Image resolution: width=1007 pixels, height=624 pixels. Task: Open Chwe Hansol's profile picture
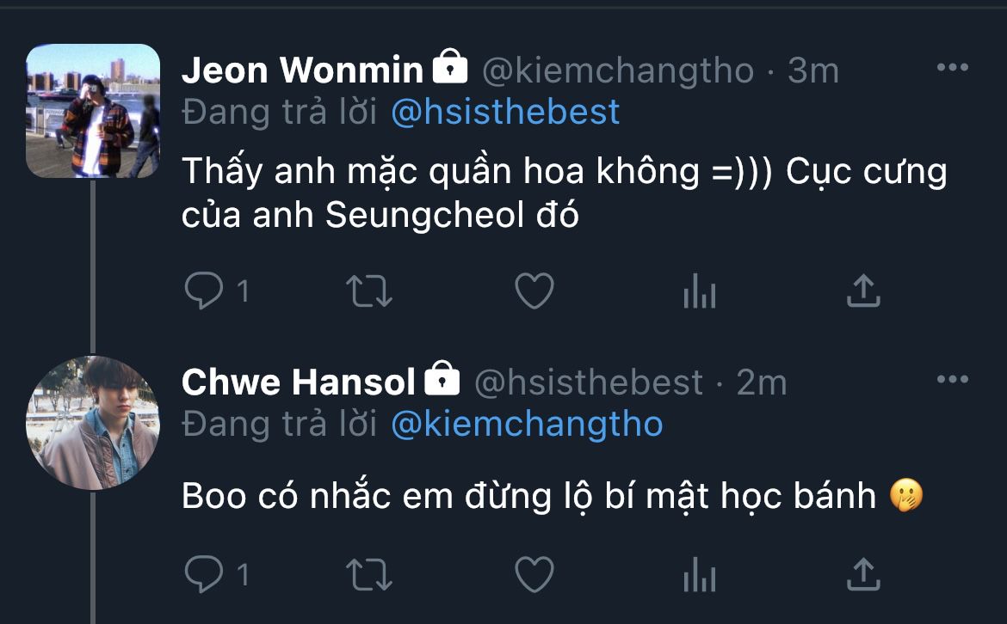93,423
